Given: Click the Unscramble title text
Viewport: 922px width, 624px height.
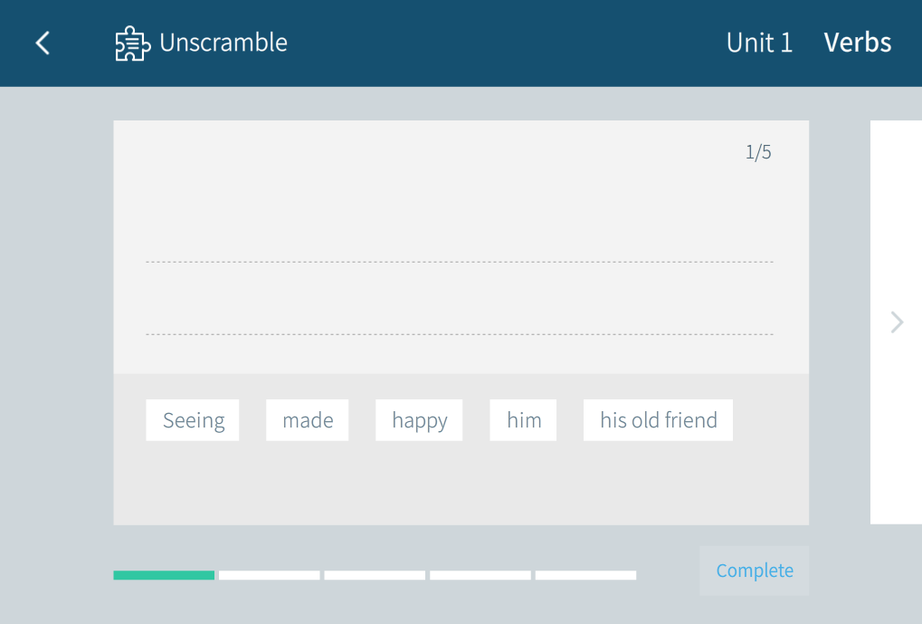Looking at the screenshot, I should click(x=223, y=43).
